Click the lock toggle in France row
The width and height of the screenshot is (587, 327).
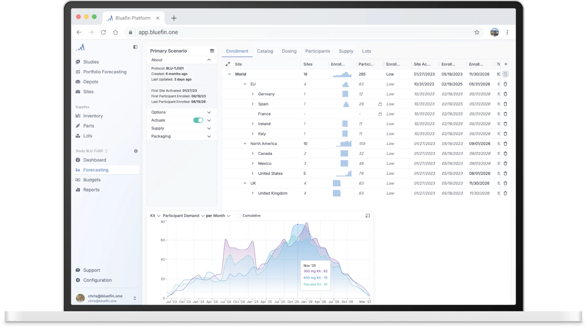(x=380, y=114)
